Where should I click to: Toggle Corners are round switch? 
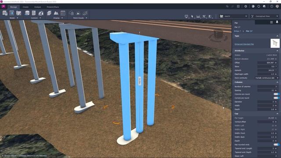(x=276, y=98)
